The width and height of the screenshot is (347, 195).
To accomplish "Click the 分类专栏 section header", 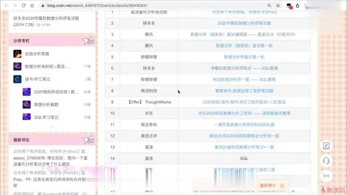I will [x=52, y=41].
